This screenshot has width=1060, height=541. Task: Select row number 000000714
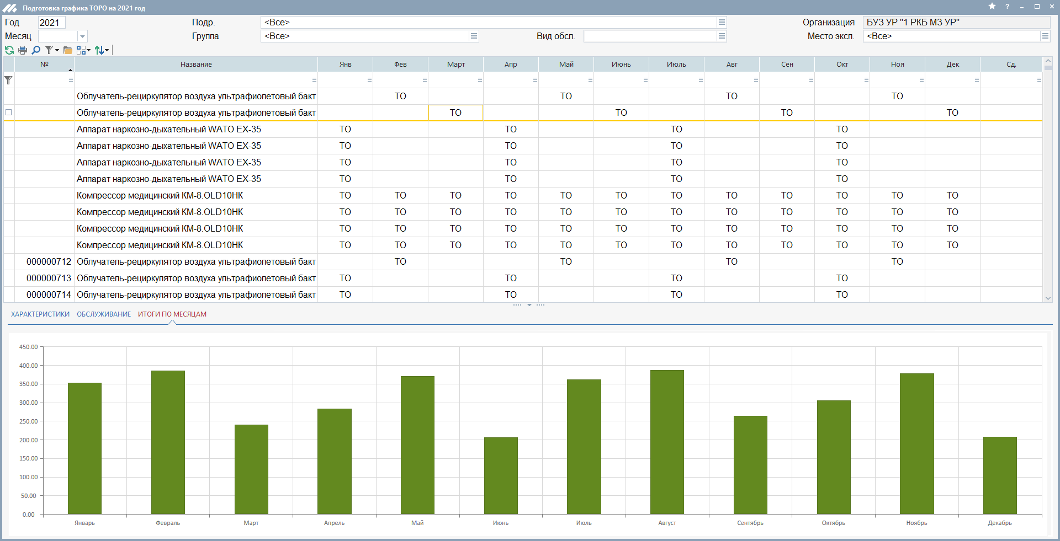pos(49,294)
